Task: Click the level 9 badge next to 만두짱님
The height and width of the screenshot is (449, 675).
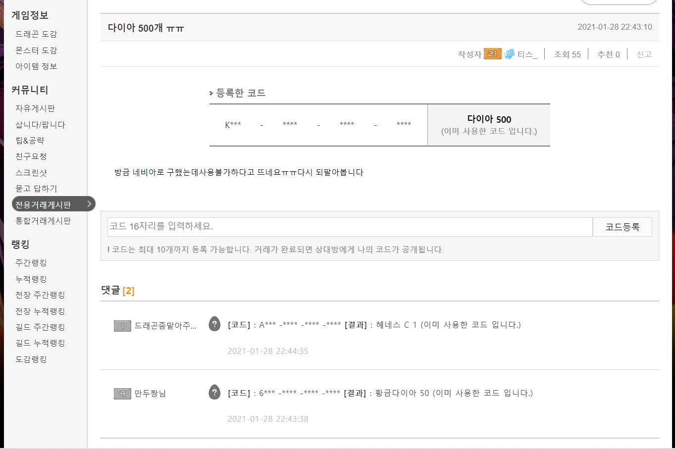Action: (x=122, y=394)
